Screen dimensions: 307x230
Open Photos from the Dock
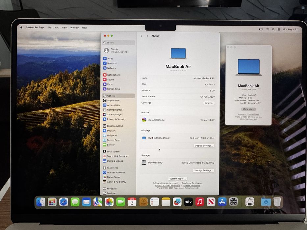click(x=109, y=202)
